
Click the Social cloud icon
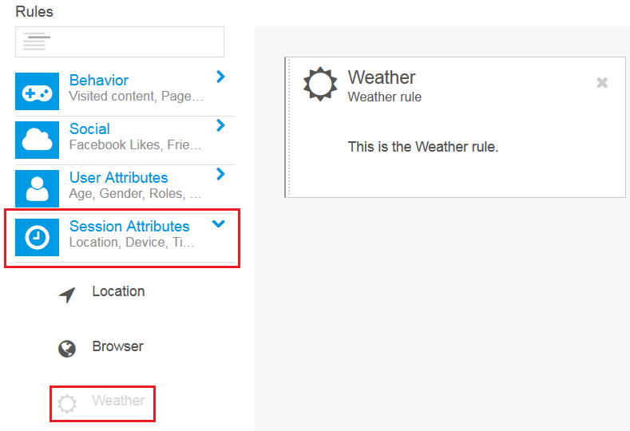pos(37,140)
